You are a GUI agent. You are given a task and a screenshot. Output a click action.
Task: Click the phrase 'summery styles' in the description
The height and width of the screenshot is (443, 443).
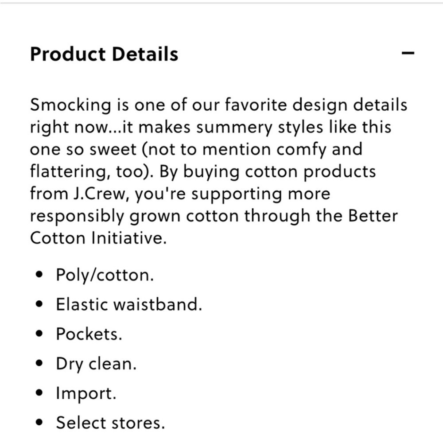click(260, 128)
